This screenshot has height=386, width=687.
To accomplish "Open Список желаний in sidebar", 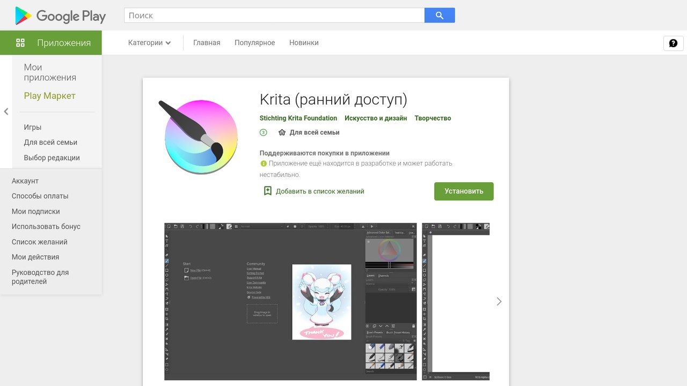I will (40, 242).
